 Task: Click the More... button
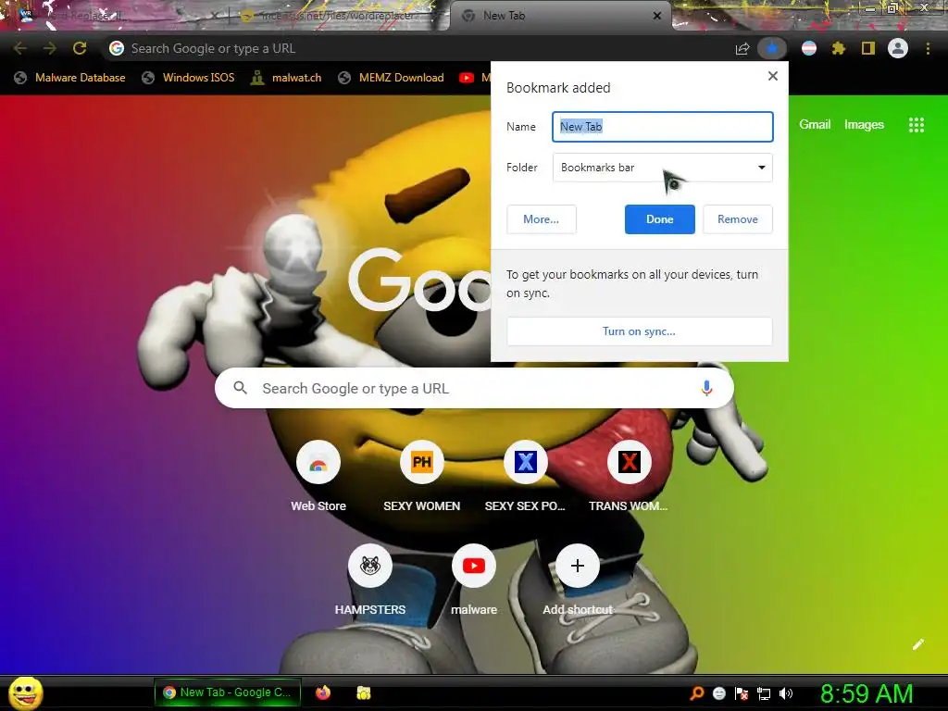pos(541,219)
